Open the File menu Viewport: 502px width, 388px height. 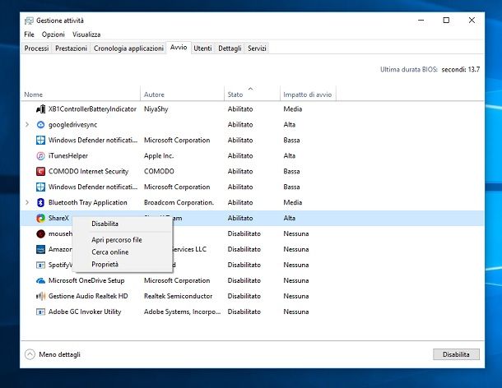coord(29,35)
